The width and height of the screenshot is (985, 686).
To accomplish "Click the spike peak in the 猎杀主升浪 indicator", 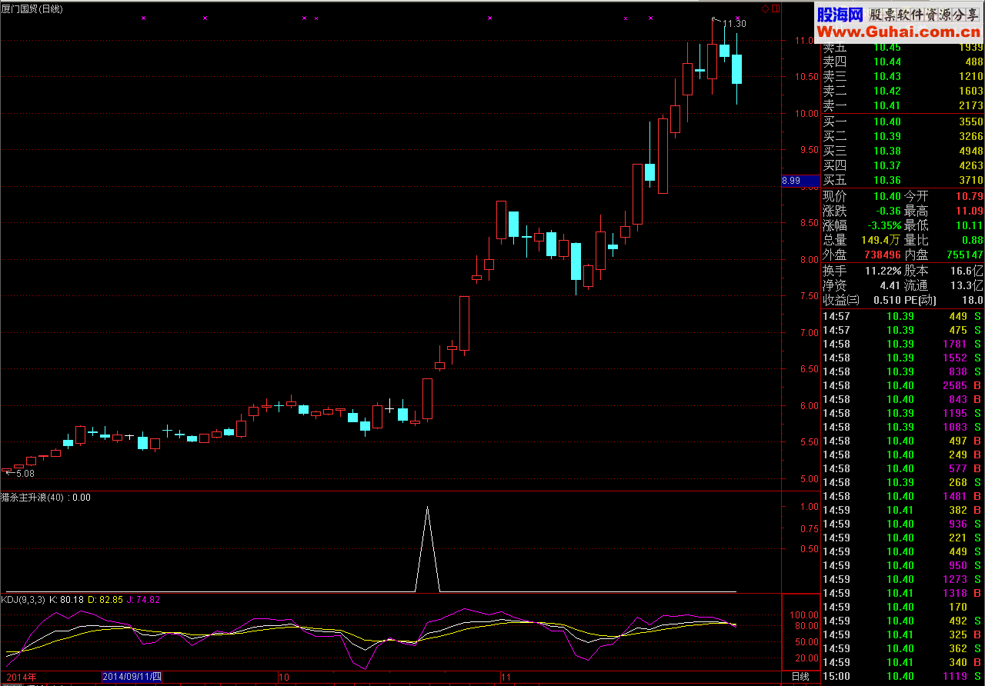I will 427,507.
